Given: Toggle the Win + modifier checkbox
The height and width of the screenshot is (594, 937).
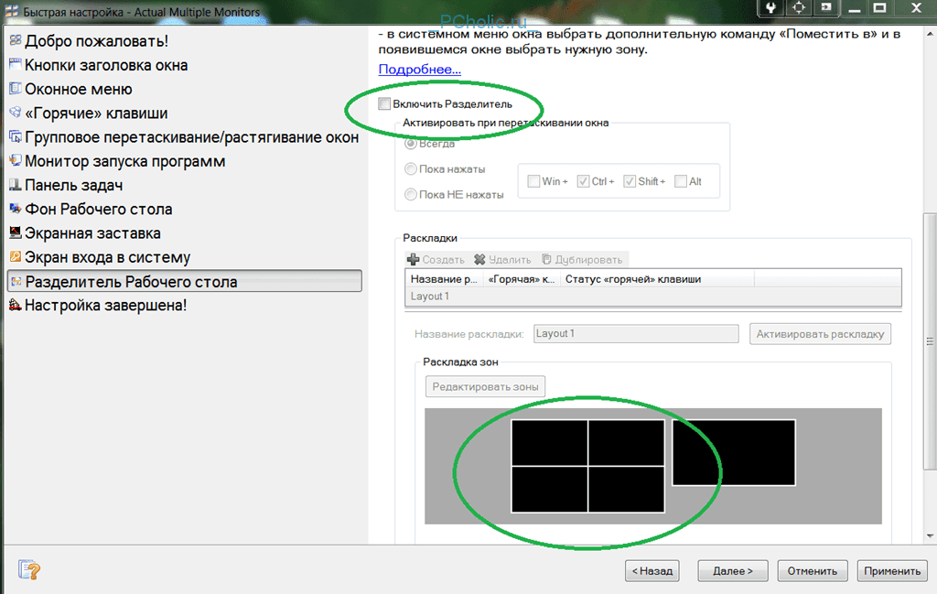Looking at the screenshot, I should tap(533, 181).
